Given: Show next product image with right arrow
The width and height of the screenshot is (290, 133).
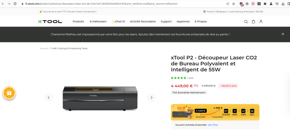Looking at the screenshot, I should (151, 98).
